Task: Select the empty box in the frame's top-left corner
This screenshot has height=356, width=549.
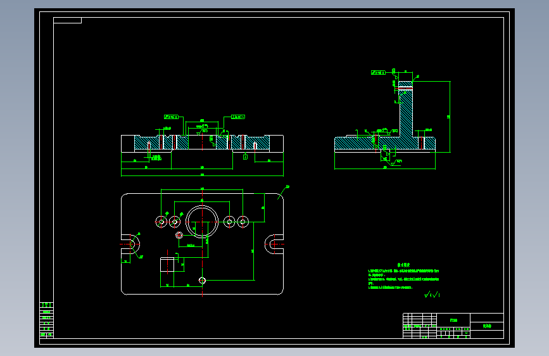Action: point(68,20)
